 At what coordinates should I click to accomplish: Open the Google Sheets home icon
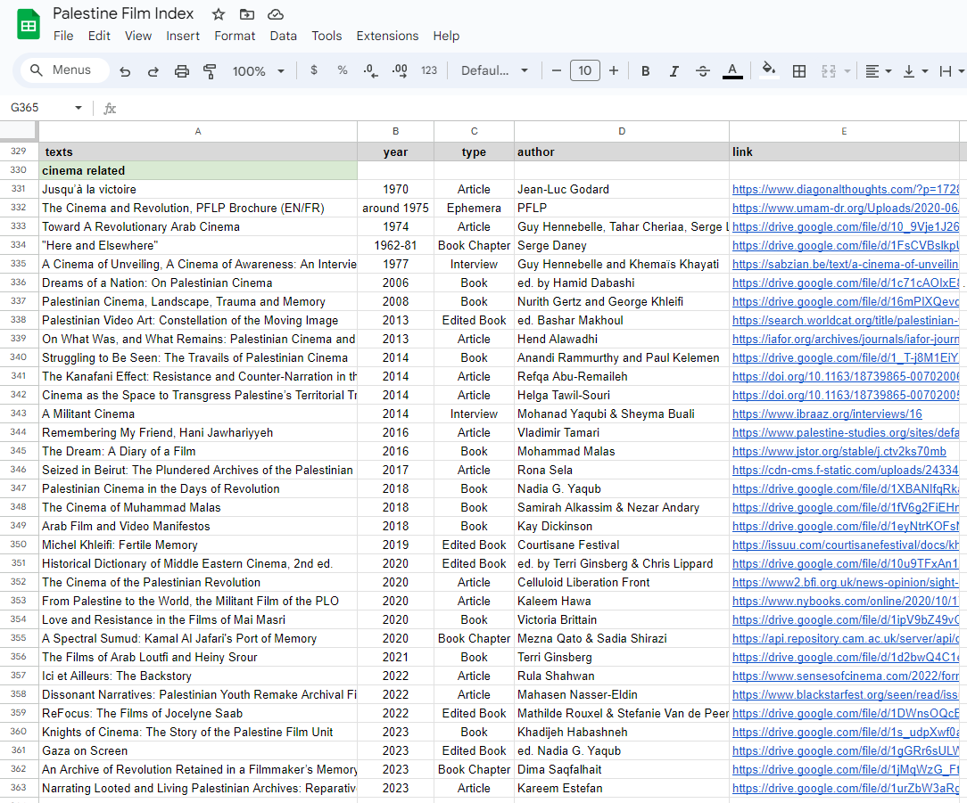(29, 25)
